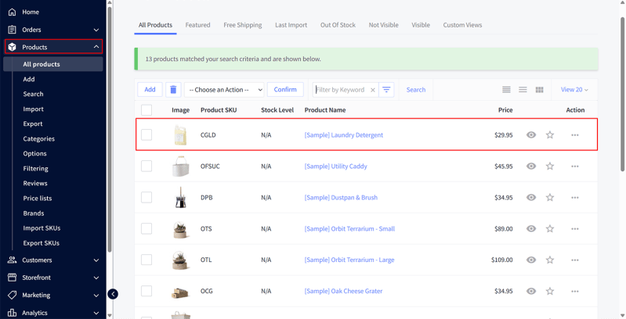Feature the Laundry Detergent product with the star
Viewport: 626px width, 319px height.
[x=550, y=135]
